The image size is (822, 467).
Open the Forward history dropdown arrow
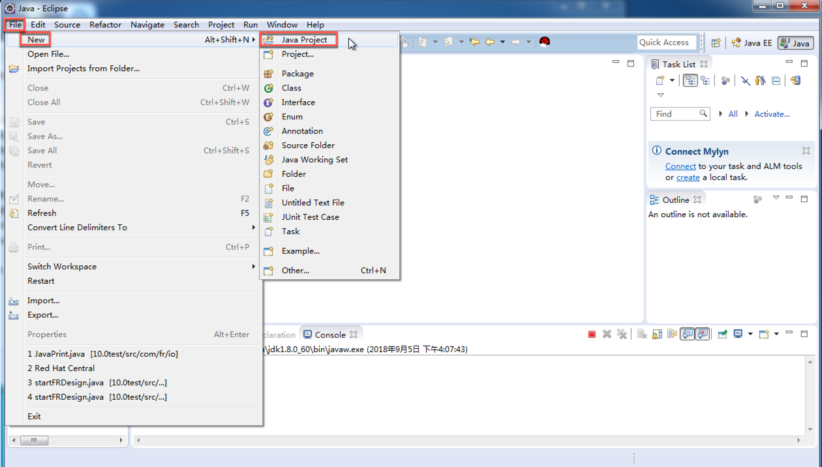click(529, 42)
